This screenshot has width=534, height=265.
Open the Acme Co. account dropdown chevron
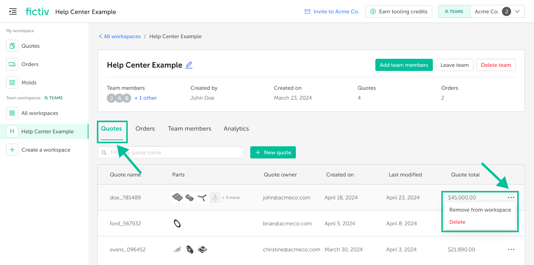[517, 12]
